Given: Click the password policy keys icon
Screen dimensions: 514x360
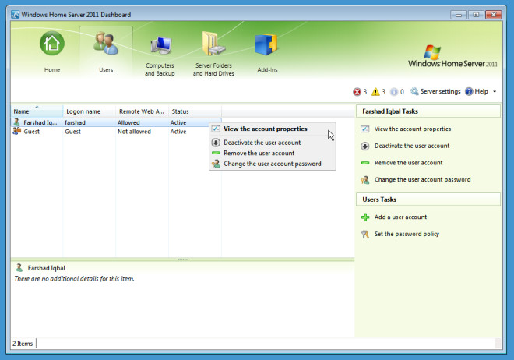Looking at the screenshot, I should point(364,234).
